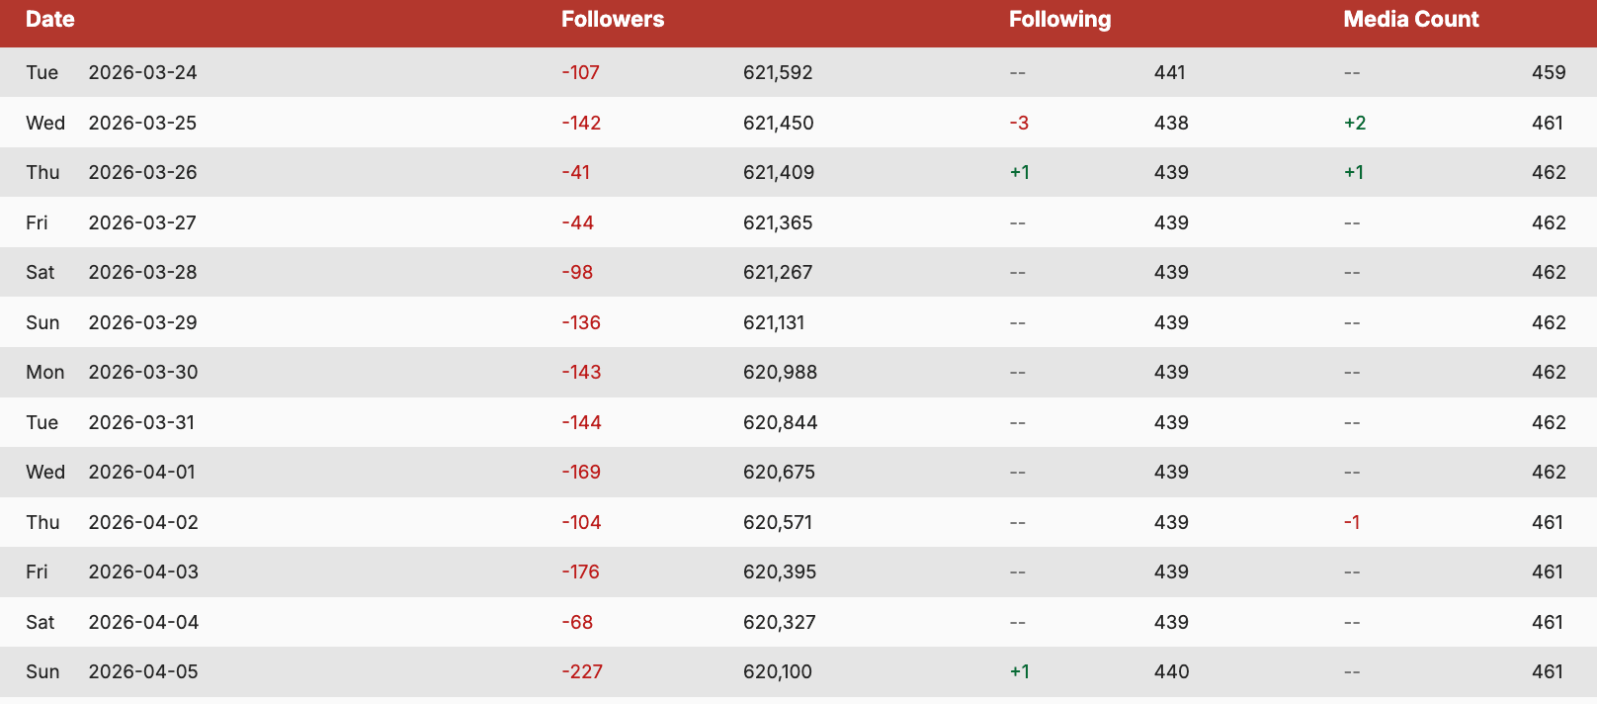Screen dimensions: 1597x704
Task: Click the 621,450 followers total
Action: (x=778, y=123)
